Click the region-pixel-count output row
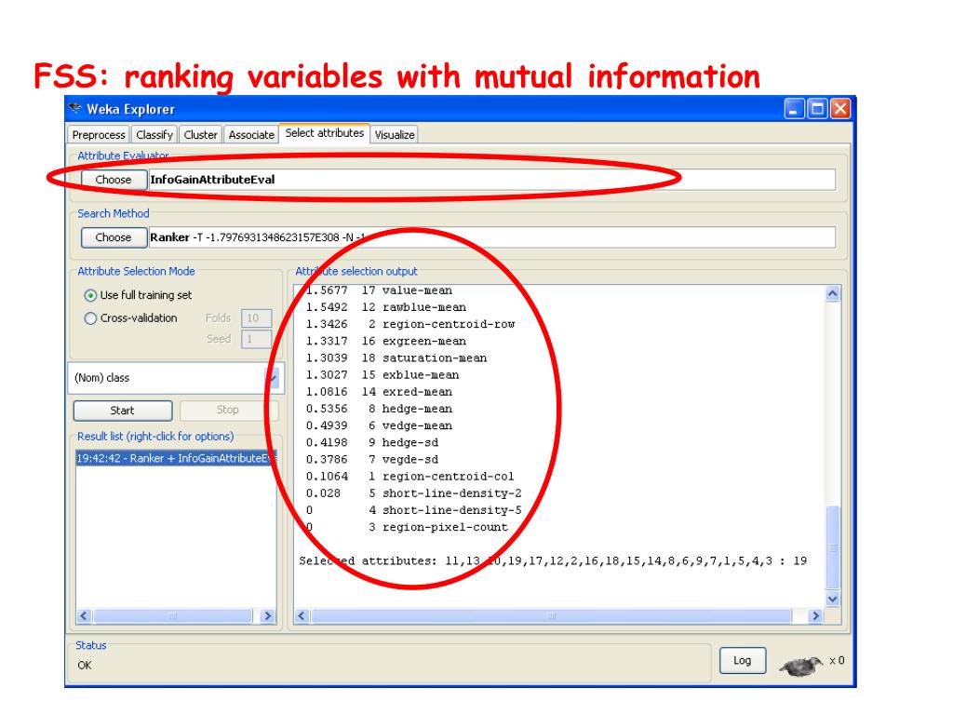 tap(407, 528)
